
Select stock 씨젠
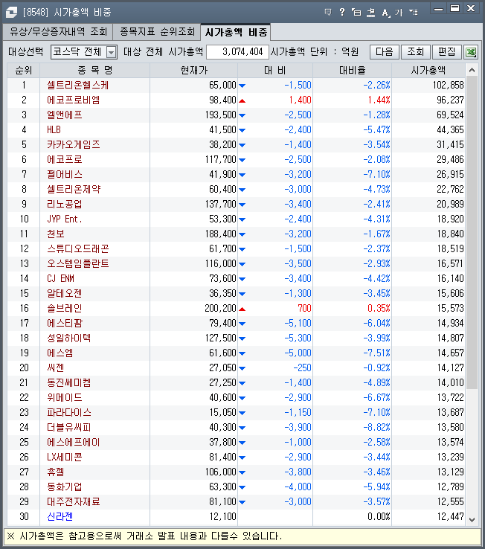coord(56,368)
